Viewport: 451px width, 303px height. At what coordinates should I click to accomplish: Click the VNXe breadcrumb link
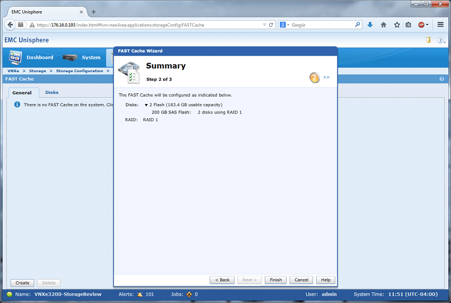click(13, 71)
